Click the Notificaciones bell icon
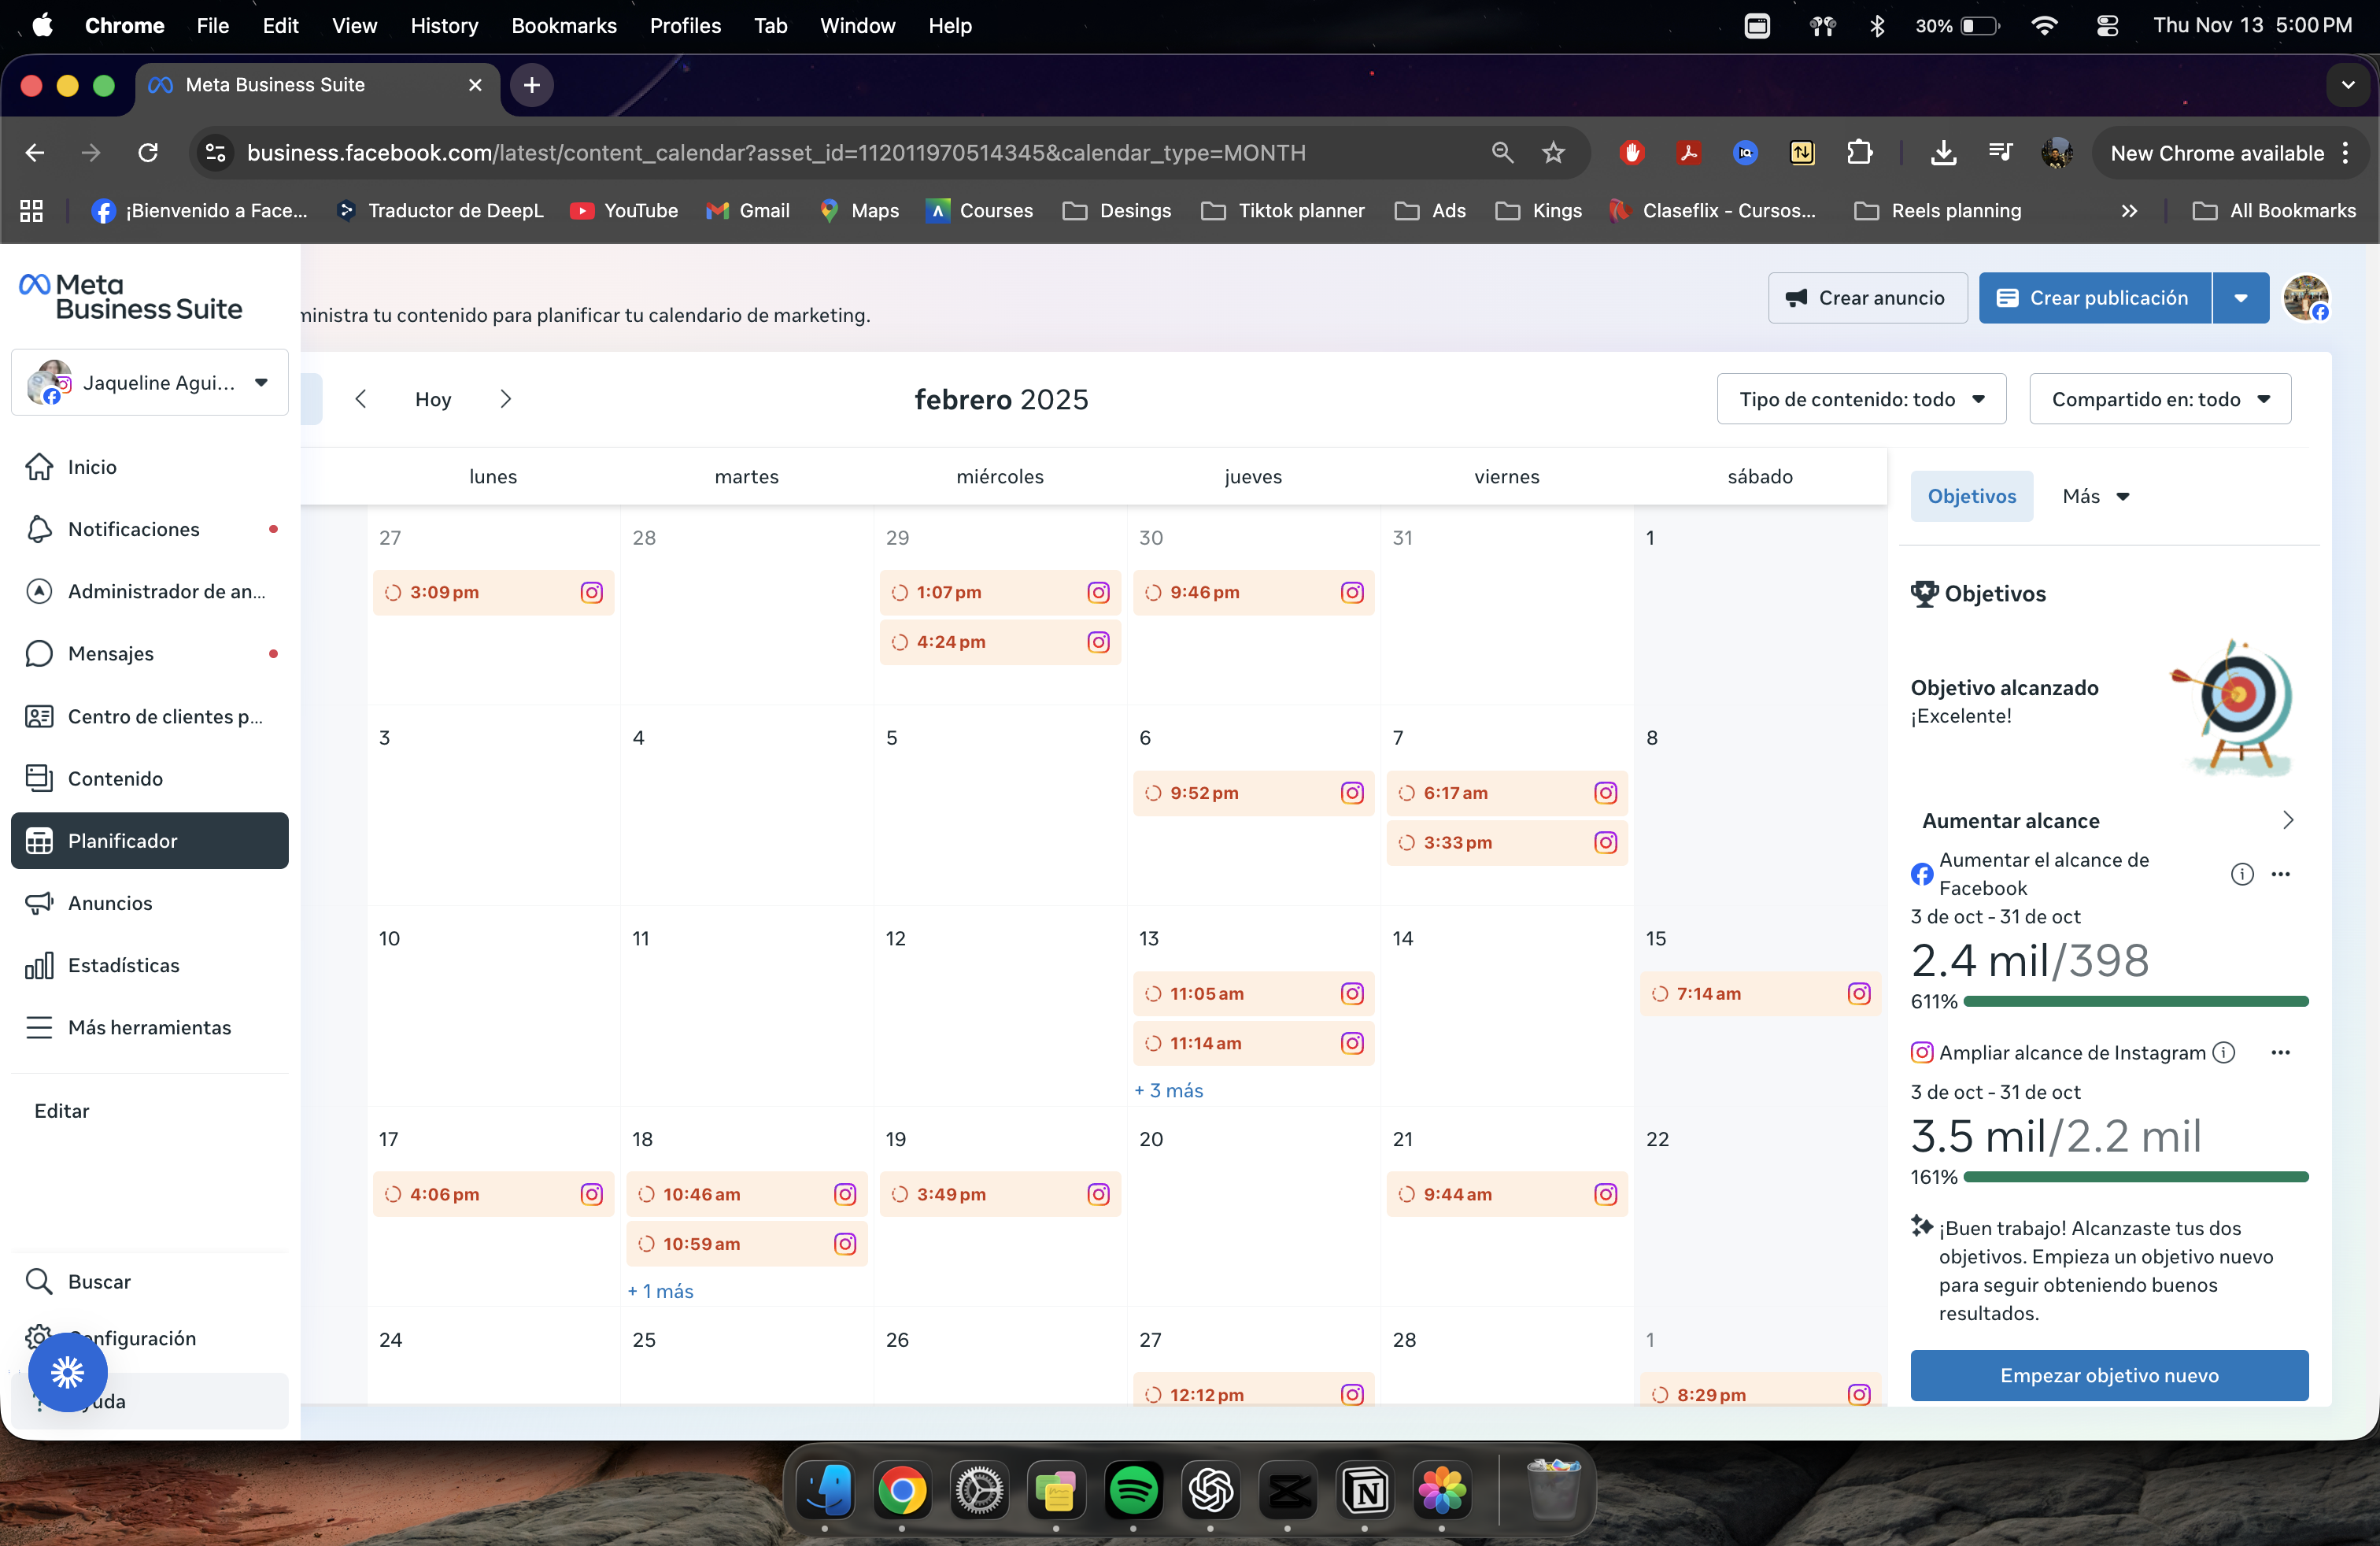2380x1546 pixels. point(39,529)
